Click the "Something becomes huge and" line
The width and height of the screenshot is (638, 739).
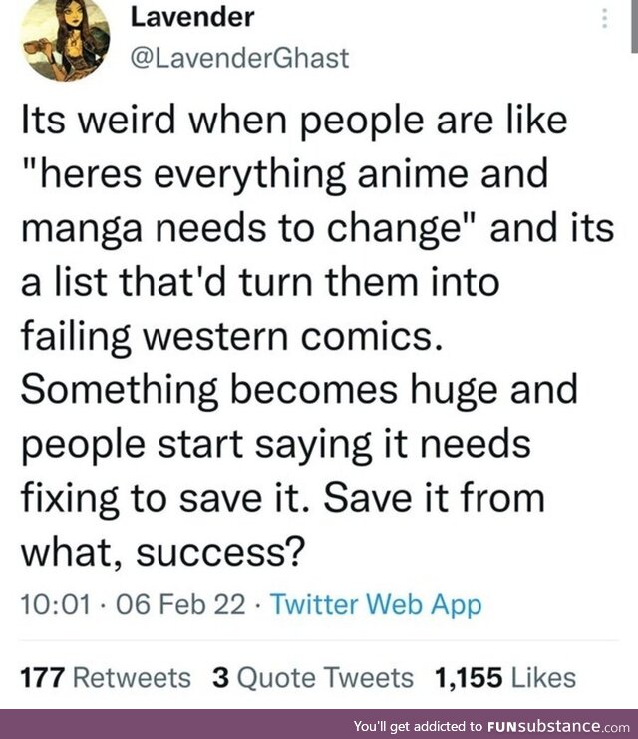[299, 390]
